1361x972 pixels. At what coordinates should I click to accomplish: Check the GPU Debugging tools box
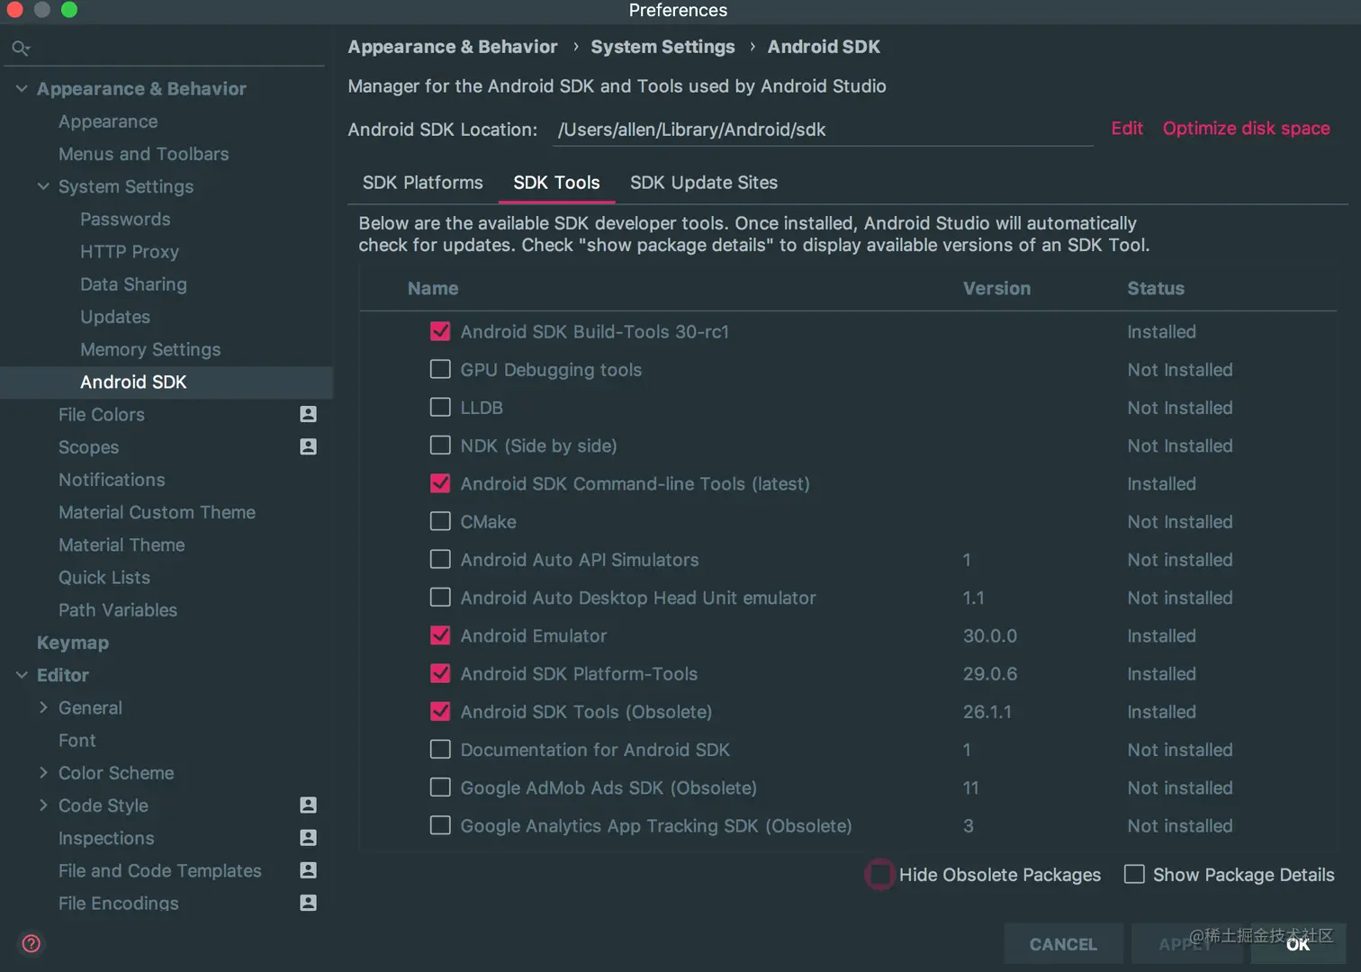[x=440, y=369]
